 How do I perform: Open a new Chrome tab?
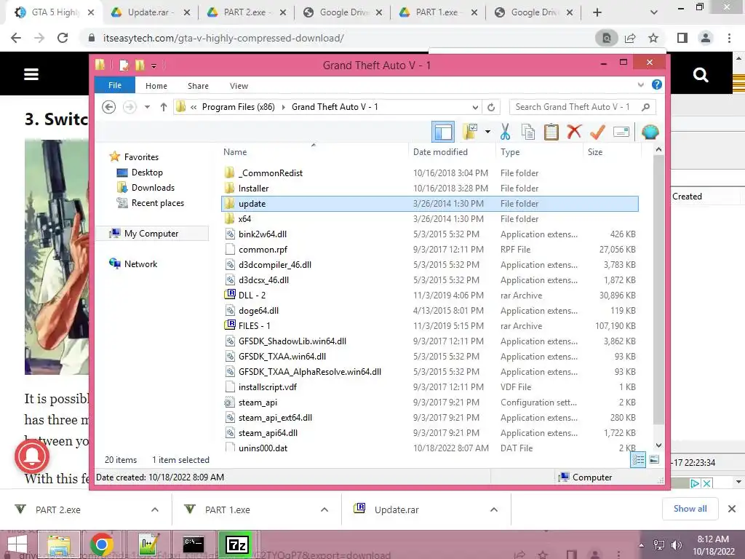click(x=597, y=12)
